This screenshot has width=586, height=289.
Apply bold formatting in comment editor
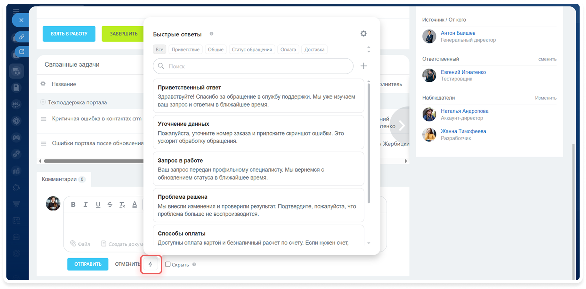coord(73,204)
